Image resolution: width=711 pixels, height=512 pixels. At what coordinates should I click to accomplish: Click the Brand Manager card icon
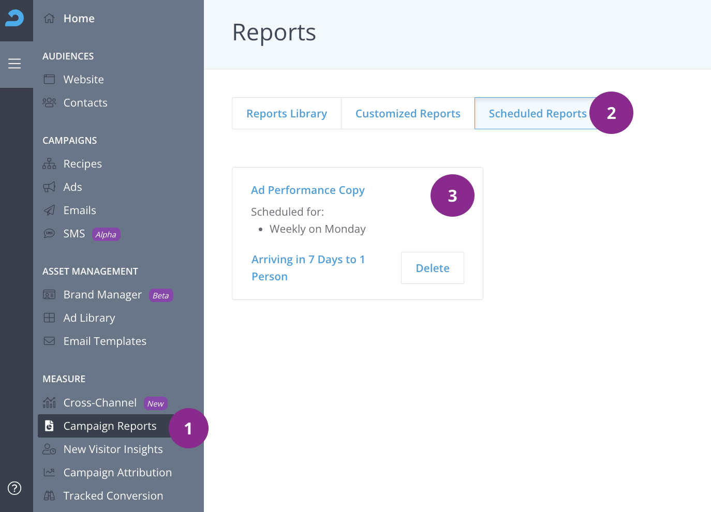point(49,294)
